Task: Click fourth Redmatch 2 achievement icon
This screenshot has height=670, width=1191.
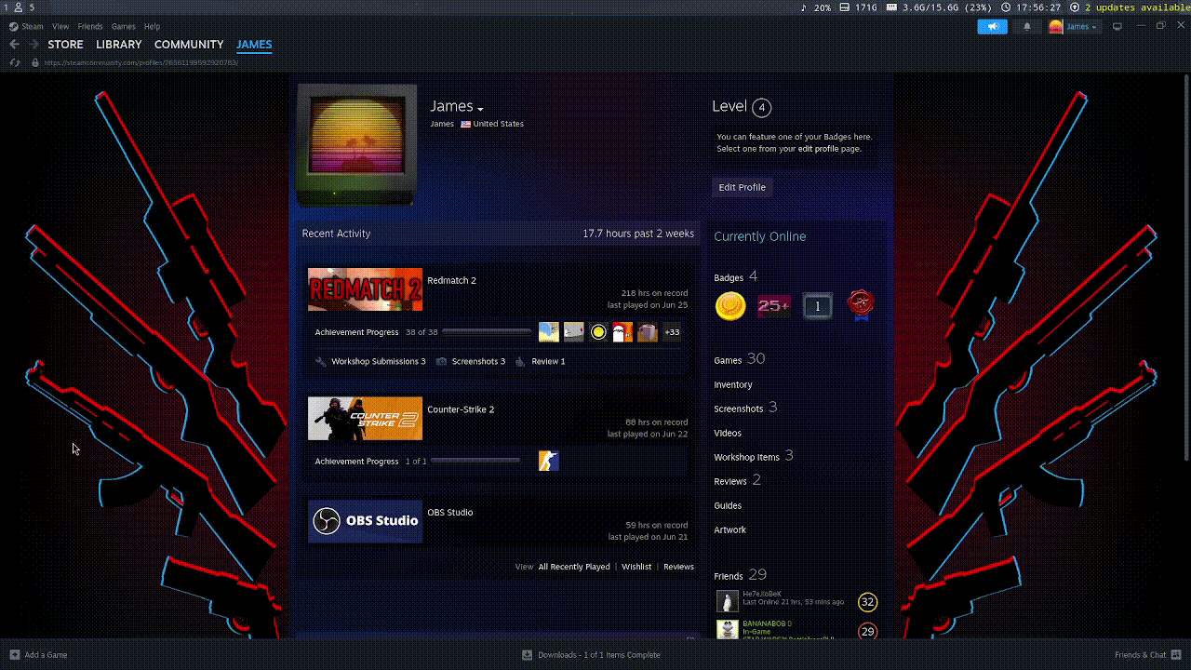Action: 622,332
